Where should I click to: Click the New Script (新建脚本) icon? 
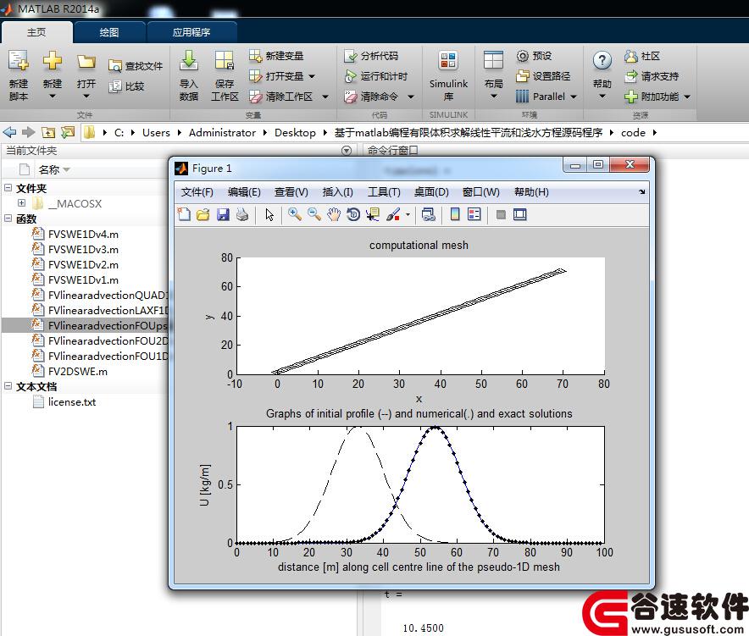click(x=18, y=61)
